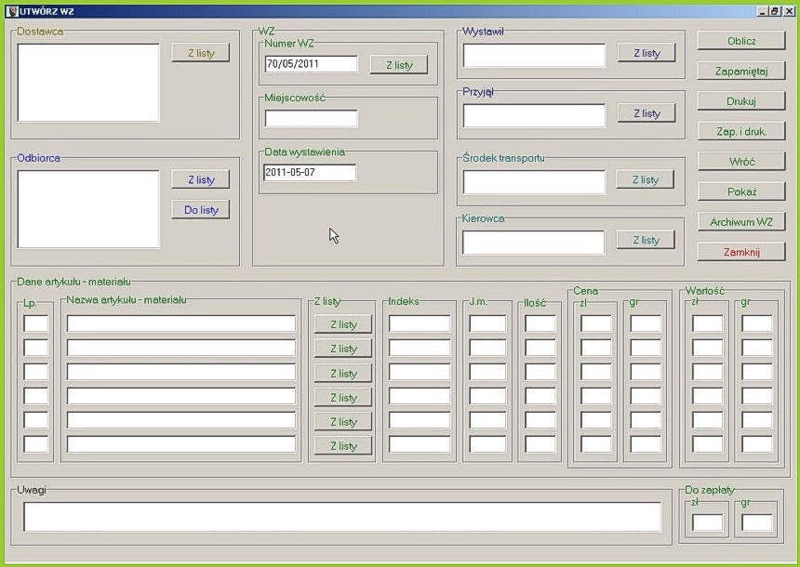Choose the Numer WZ from the Z listy button
Screen dimensions: 800x567
click(398, 65)
